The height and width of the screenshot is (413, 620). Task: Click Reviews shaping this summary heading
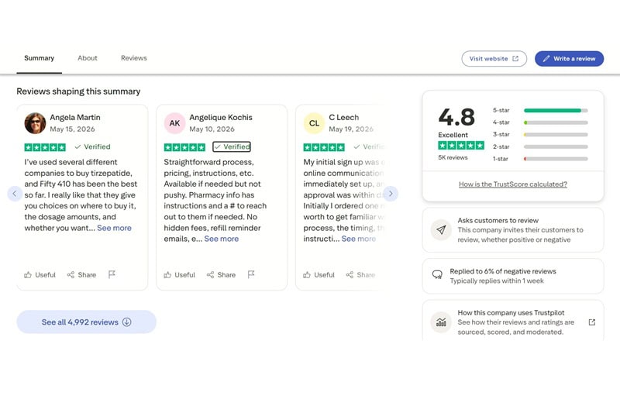pos(78,91)
